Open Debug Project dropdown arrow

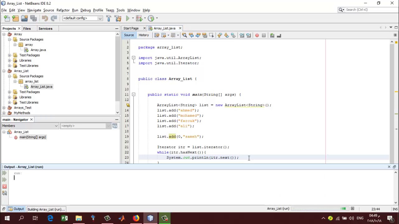(145, 18)
